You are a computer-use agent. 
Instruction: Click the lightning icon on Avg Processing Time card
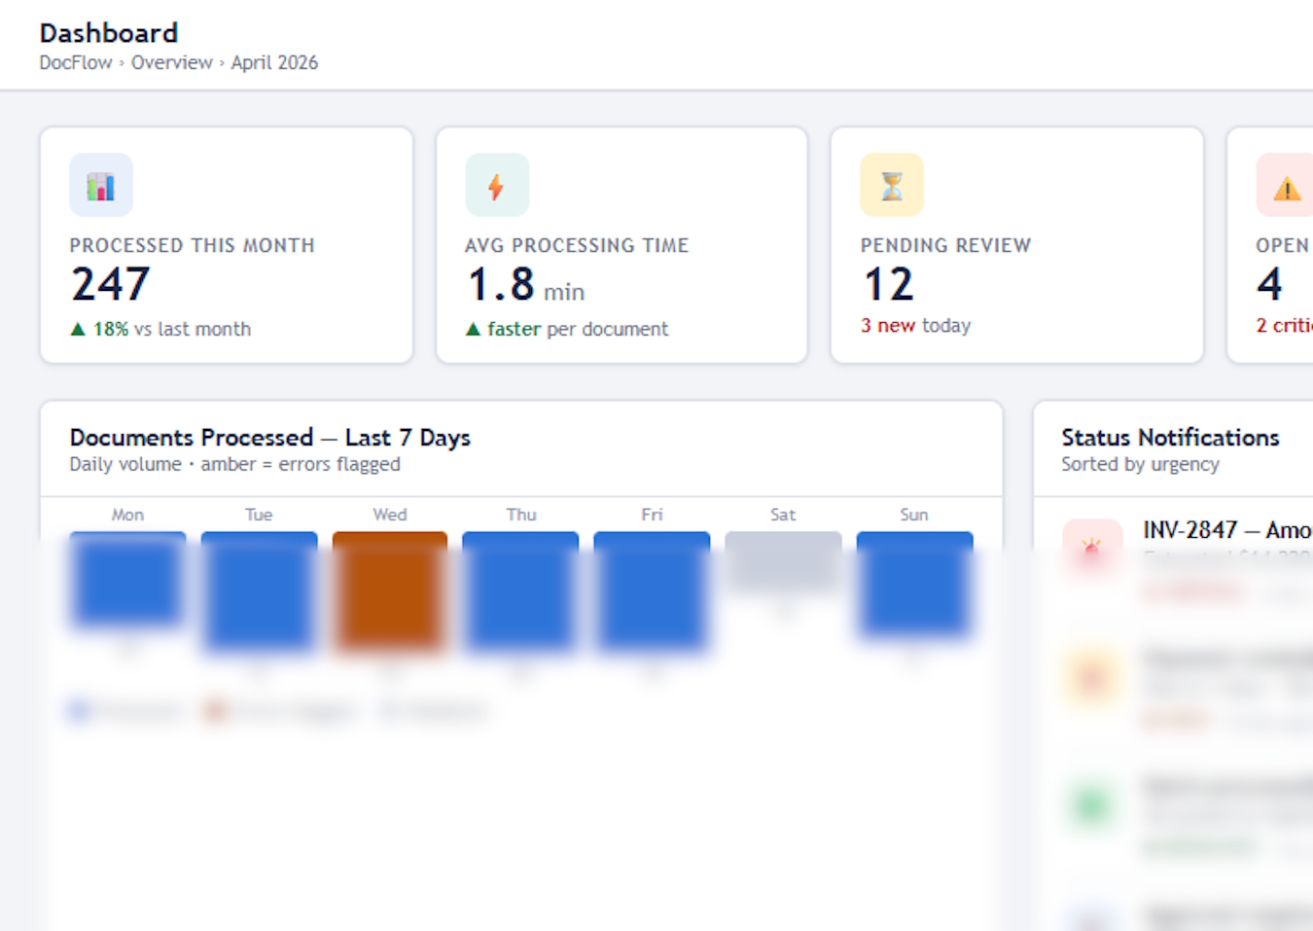point(496,185)
